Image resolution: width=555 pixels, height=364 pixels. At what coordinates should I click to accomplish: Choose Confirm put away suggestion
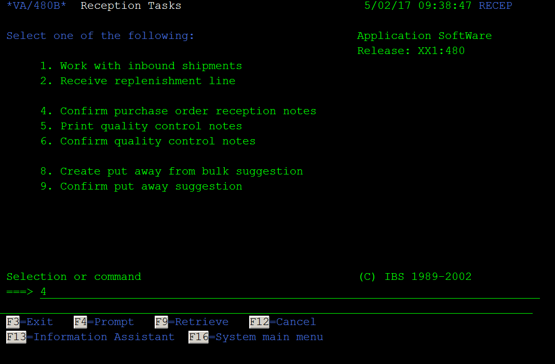coord(141,186)
